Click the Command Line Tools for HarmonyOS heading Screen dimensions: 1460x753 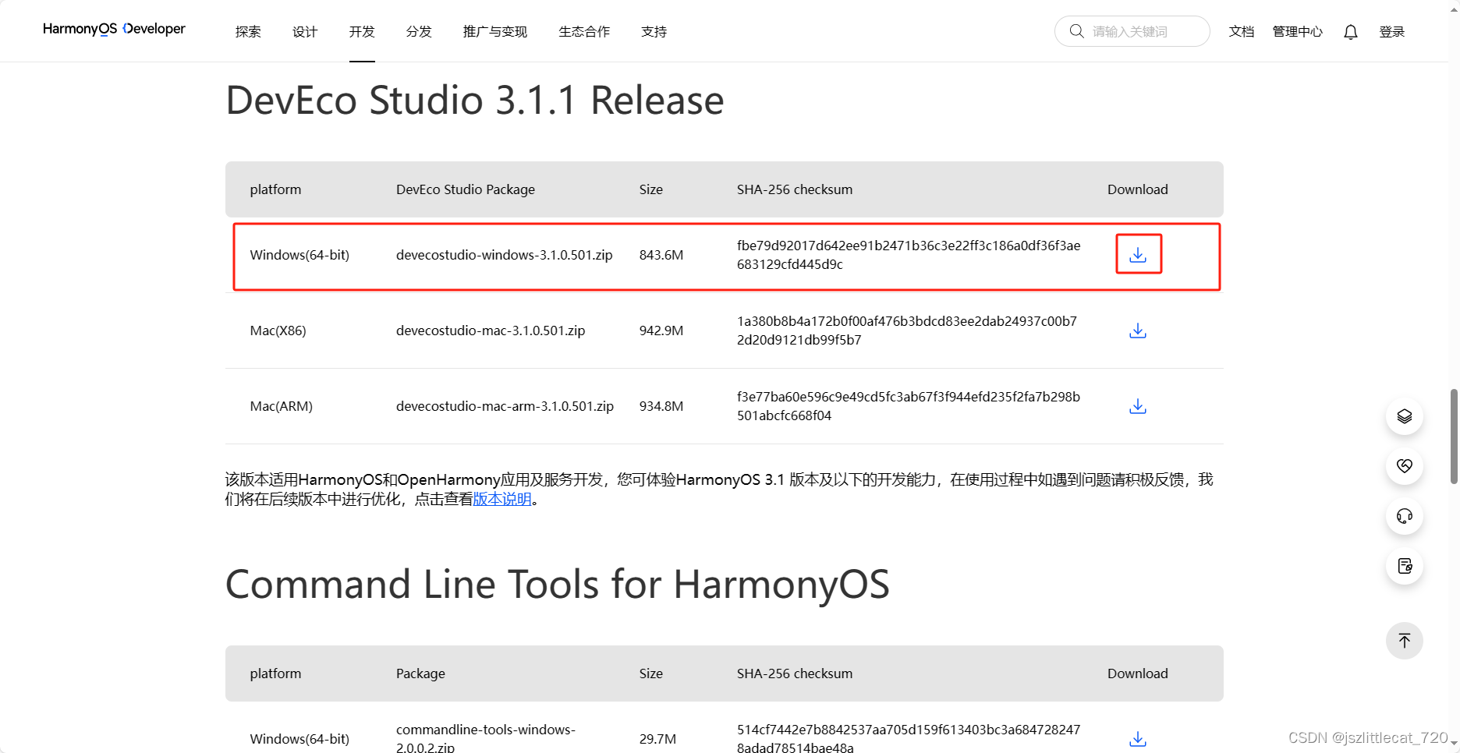[x=558, y=584]
